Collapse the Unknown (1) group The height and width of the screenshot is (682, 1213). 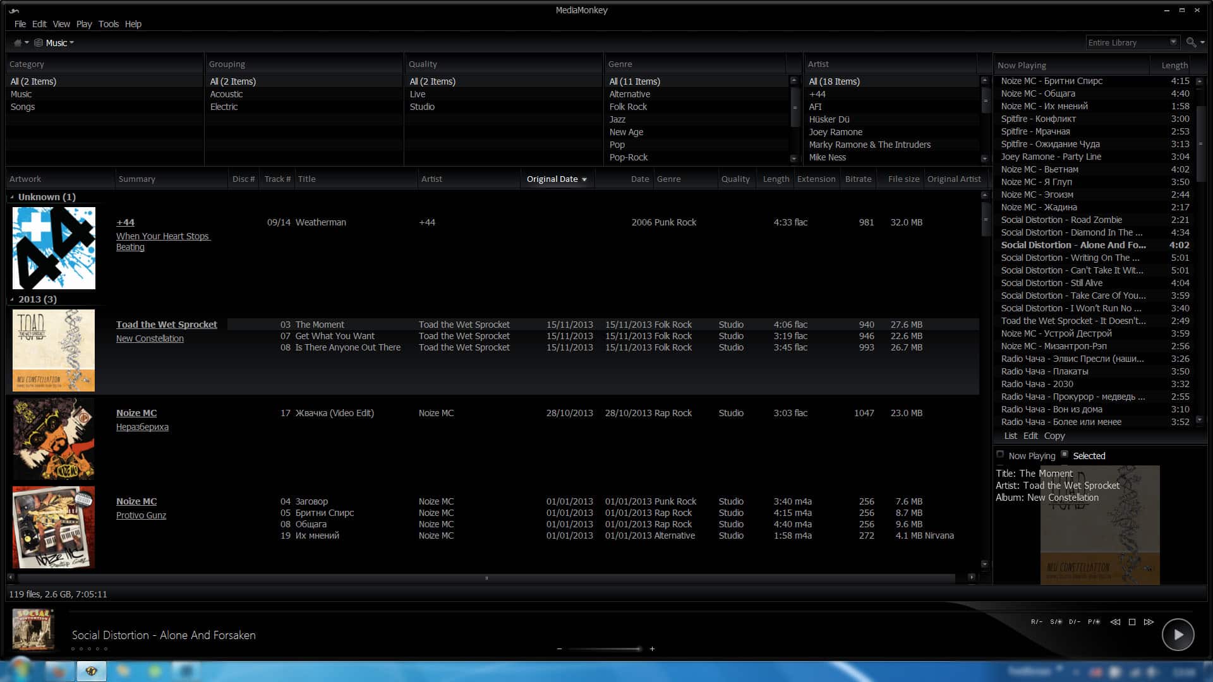12,197
